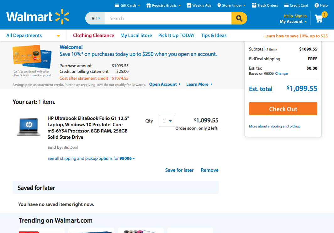
Task: Expand shipping options for 98006
Action: 91,158
